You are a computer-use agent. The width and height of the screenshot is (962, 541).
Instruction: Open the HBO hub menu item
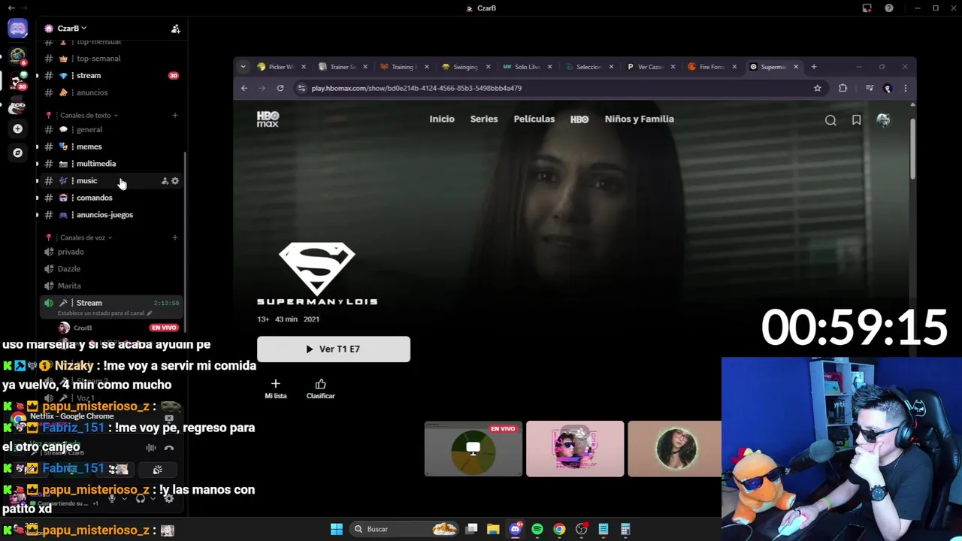click(579, 119)
